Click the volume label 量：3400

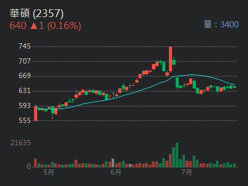[x=221, y=24]
